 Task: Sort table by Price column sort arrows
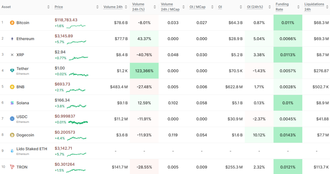(97, 7)
